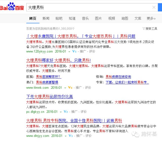Click the www.120ykyy.com URL
The image size is (162, 142).
point(39,51)
